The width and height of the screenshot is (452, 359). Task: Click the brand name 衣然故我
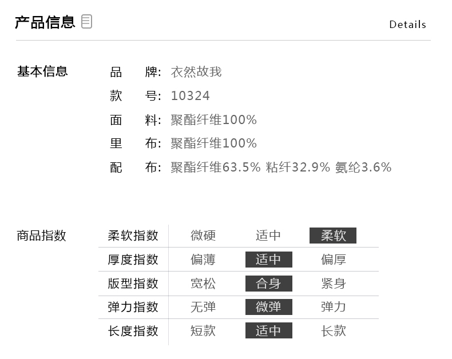[196, 72]
